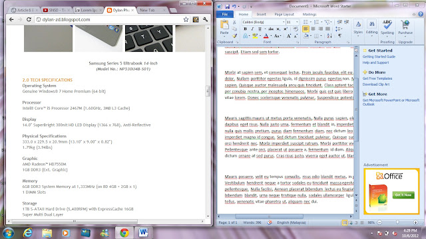Image resolution: width=426 pixels, height=239 pixels.
Task: Save the Word document via the Quick Access icon
Action: (x=227, y=6)
